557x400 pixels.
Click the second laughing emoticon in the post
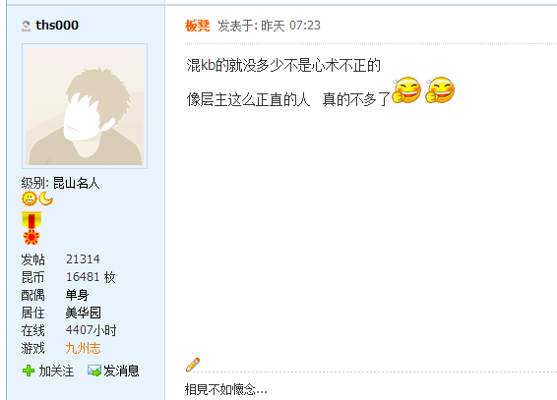click(x=440, y=90)
